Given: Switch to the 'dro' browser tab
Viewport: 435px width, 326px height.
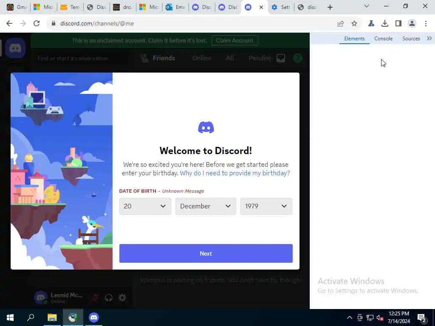Looking at the screenshot, I should [122, 7].
